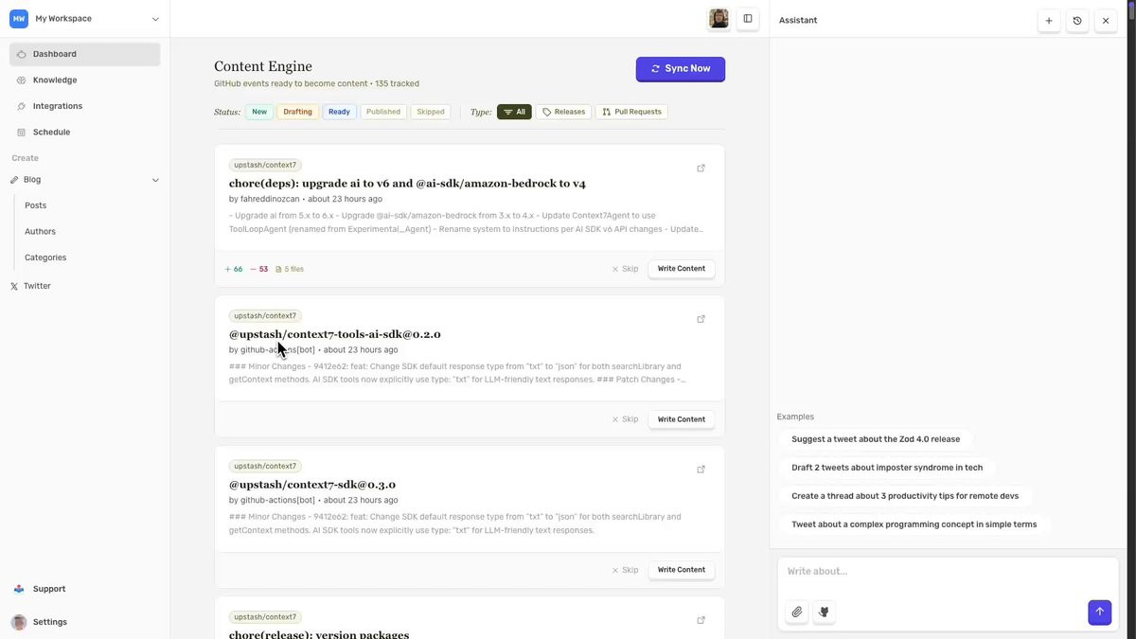Go to Knowledge in sidebar
This screenshot has width=1136, height=639.
[85, 80]
